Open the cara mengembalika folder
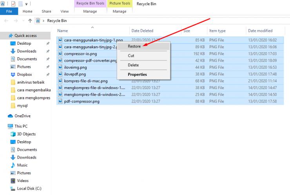Viewport: 290px width, 195px height. click(34, 90)
